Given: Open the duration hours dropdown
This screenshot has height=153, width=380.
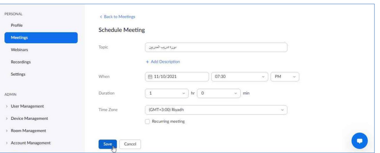Looking at the screenshot, I should (167, 93).
